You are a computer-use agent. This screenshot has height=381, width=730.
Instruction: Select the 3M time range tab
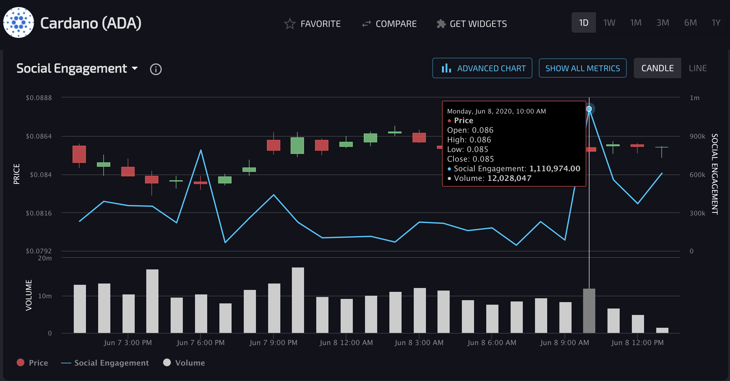click(663, 23)
